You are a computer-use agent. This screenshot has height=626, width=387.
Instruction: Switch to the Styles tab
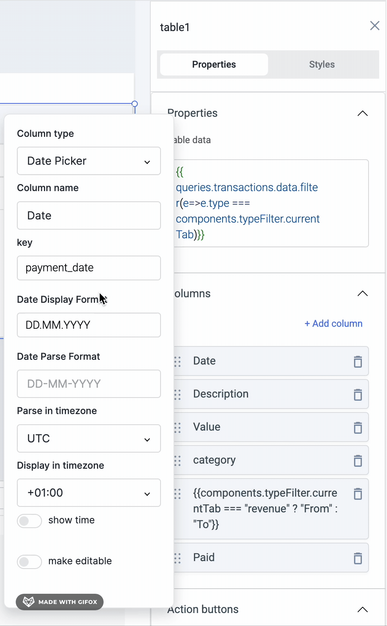click(x=322, y=64)
